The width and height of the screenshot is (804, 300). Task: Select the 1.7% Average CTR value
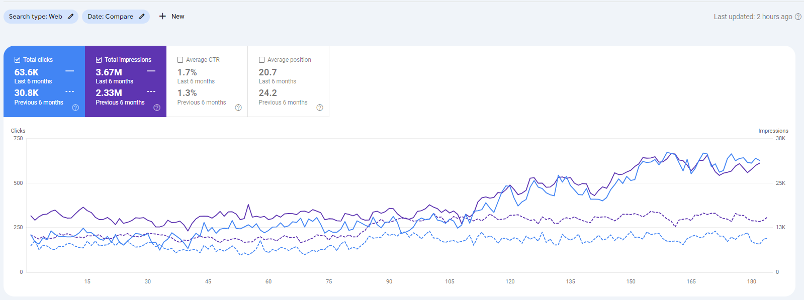click(x=187, y=72)
